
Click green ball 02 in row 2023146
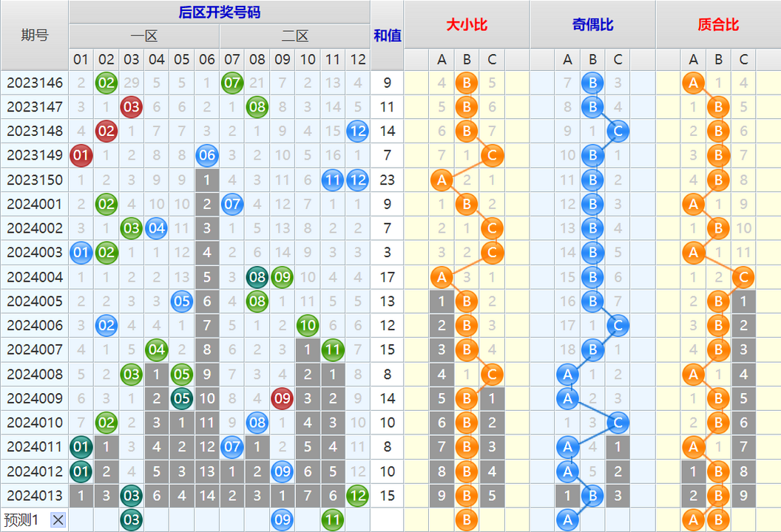click(106, 83)
